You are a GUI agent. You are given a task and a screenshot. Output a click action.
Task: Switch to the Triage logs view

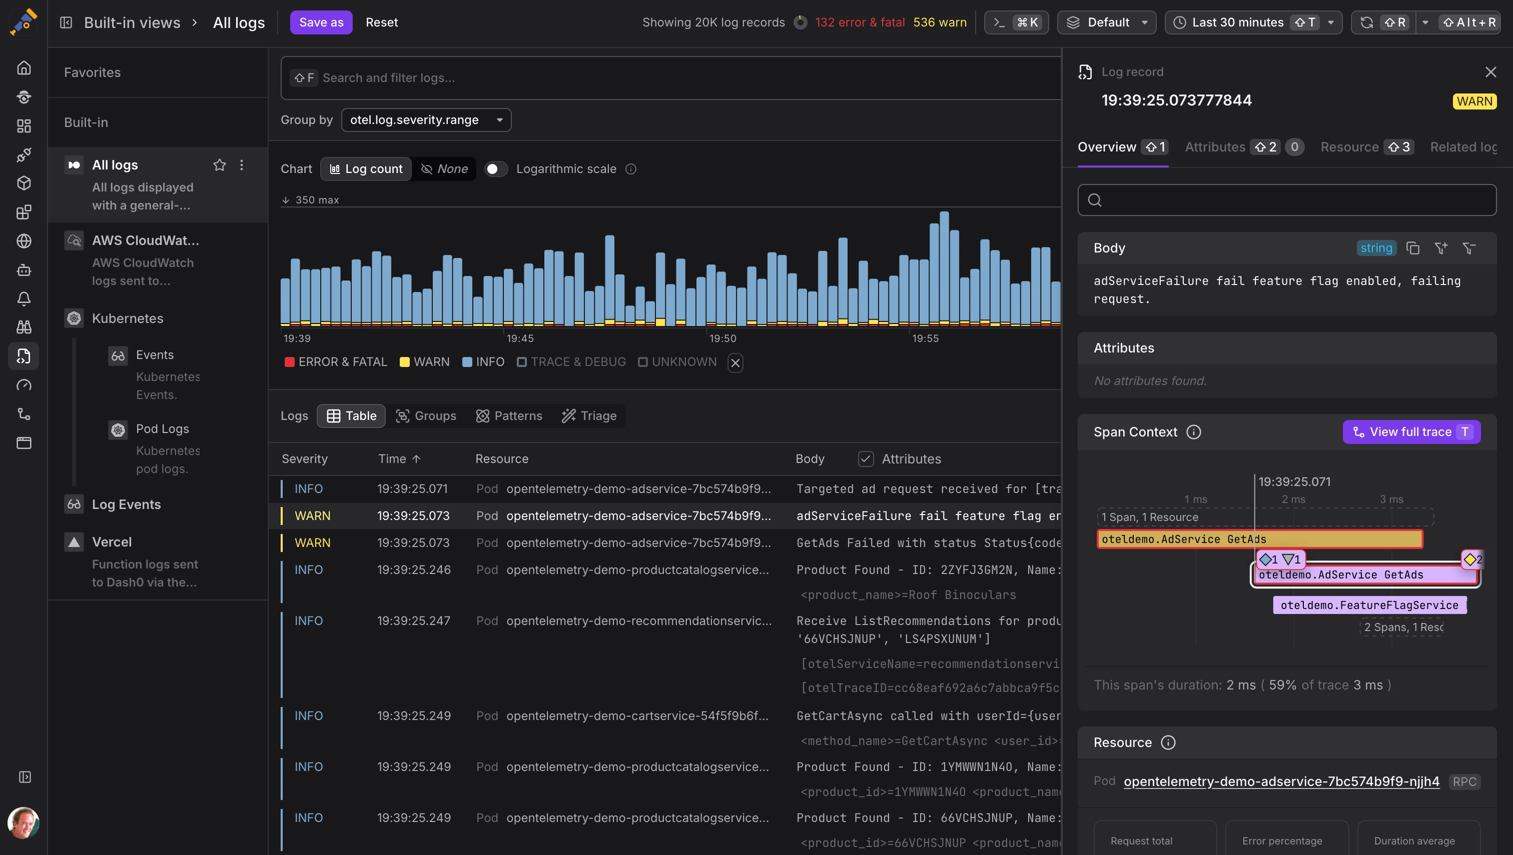click(x=589, y=416)
